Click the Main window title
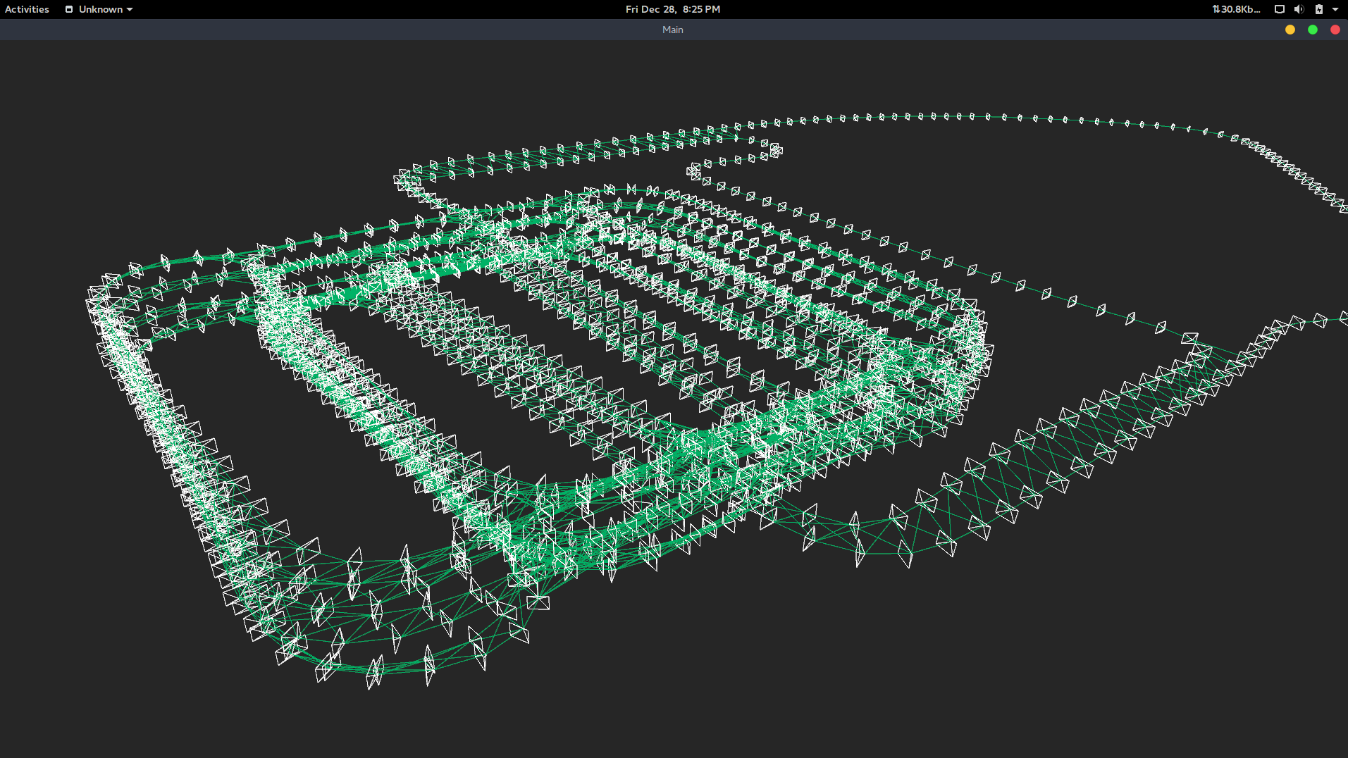The image size is (1348, 758). [x=672, y=30]
